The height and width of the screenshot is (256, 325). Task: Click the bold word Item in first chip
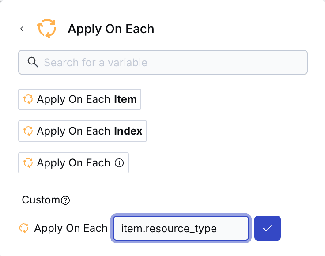125,99
